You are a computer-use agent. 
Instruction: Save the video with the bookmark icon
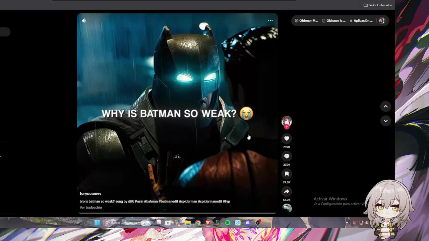287,174
